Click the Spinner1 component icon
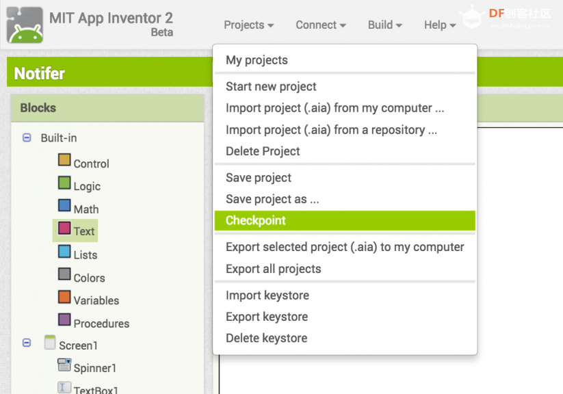The image size is (563, 394). coord(64,365)
